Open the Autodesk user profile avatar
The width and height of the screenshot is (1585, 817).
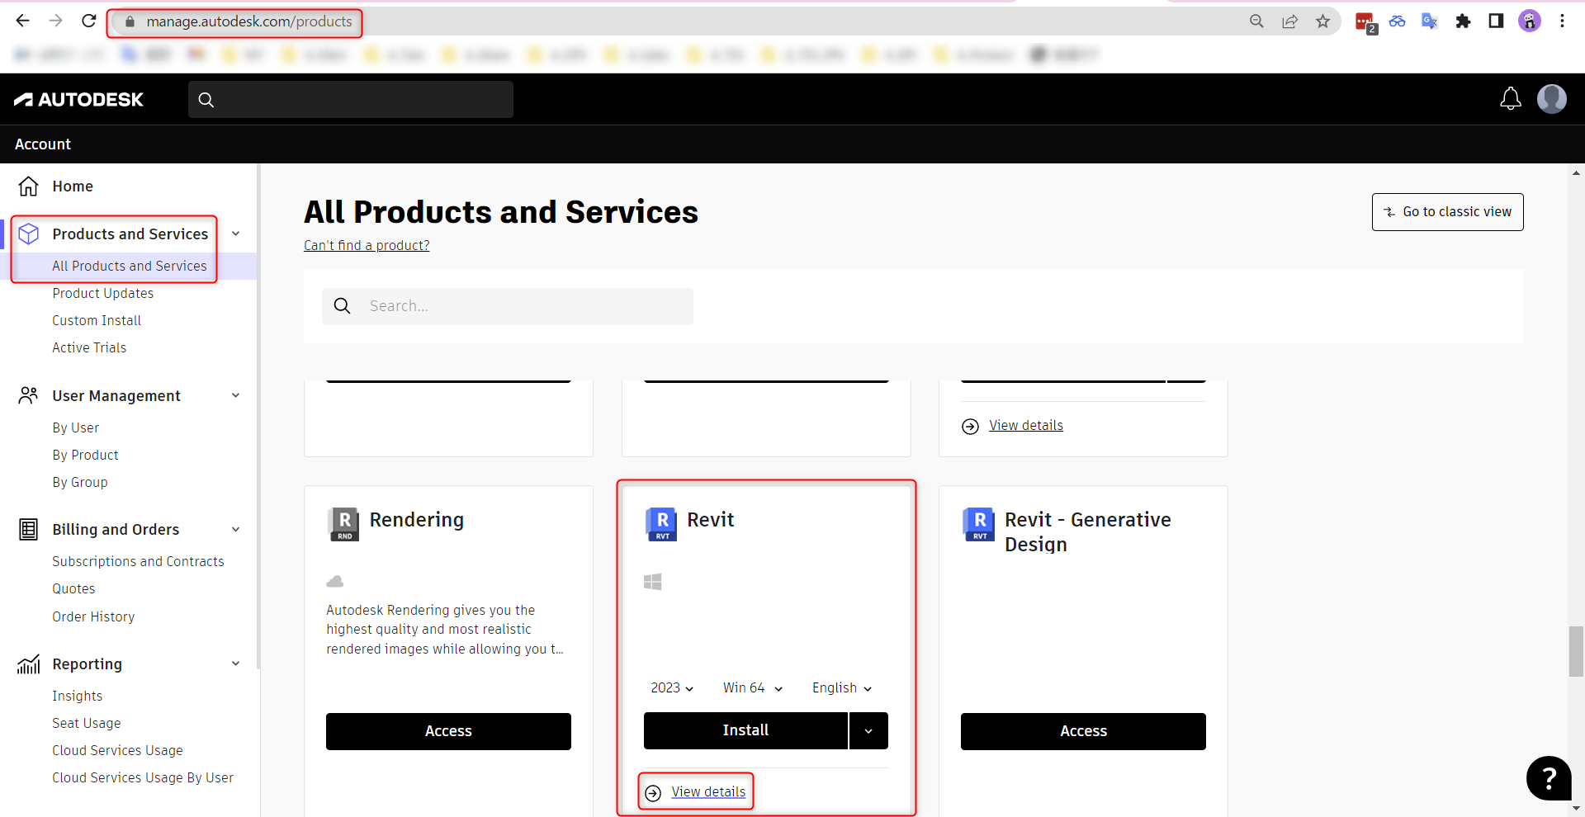1552,99
